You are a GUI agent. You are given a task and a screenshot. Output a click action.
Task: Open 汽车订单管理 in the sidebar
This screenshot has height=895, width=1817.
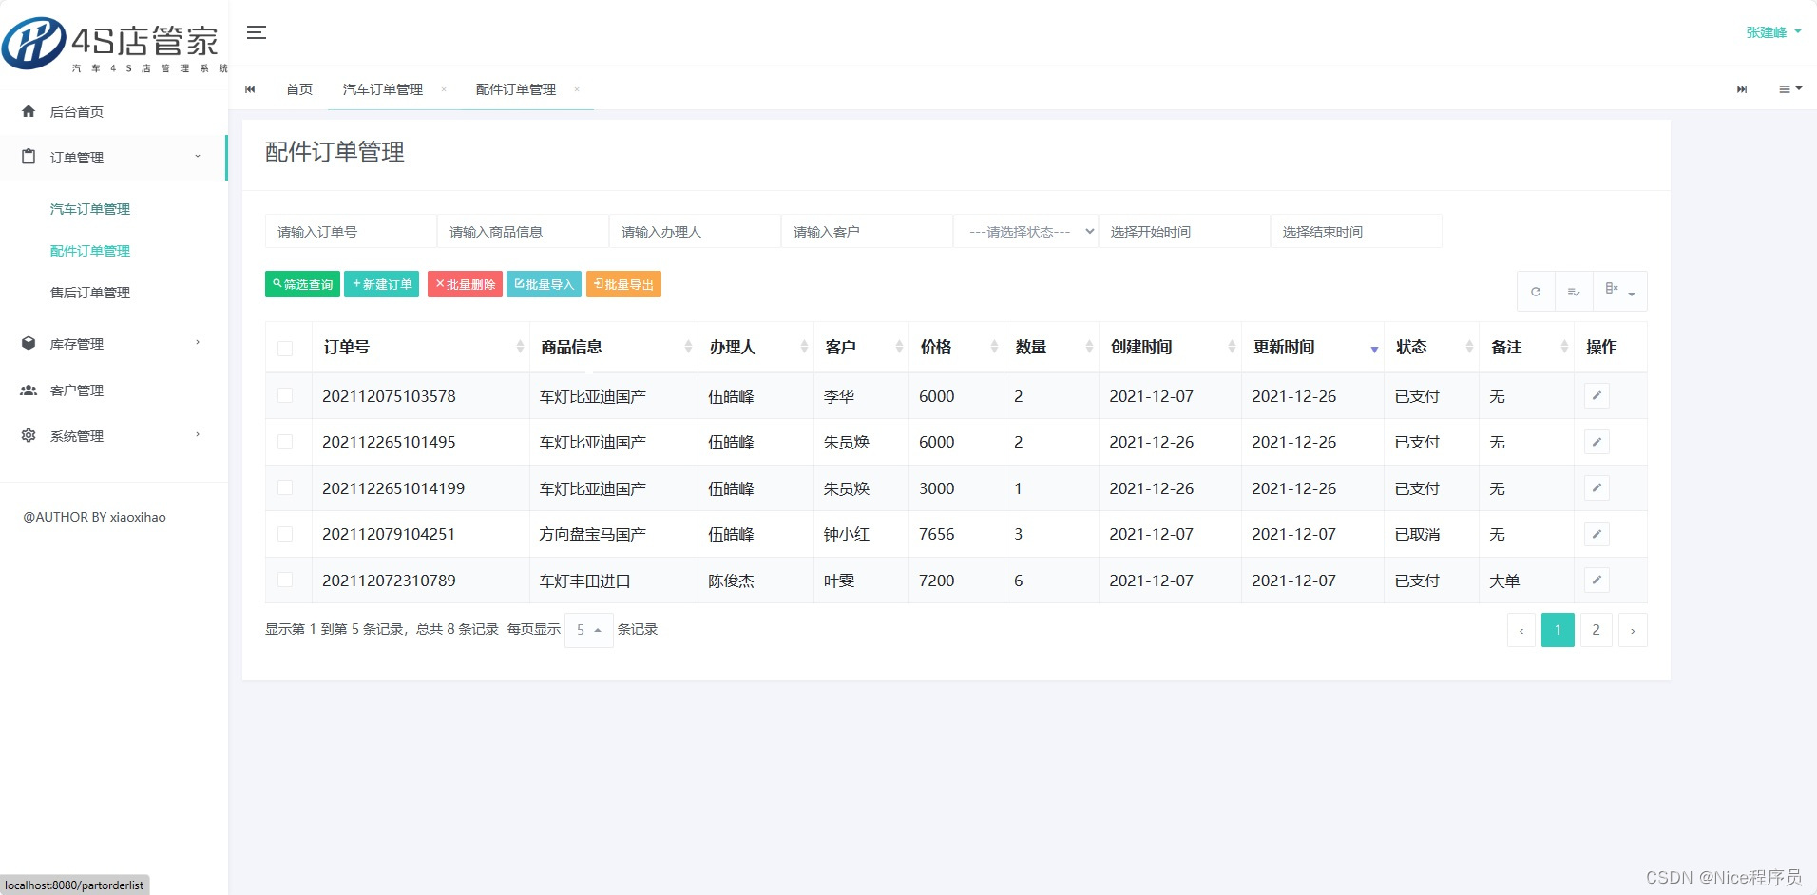point(90,209)
